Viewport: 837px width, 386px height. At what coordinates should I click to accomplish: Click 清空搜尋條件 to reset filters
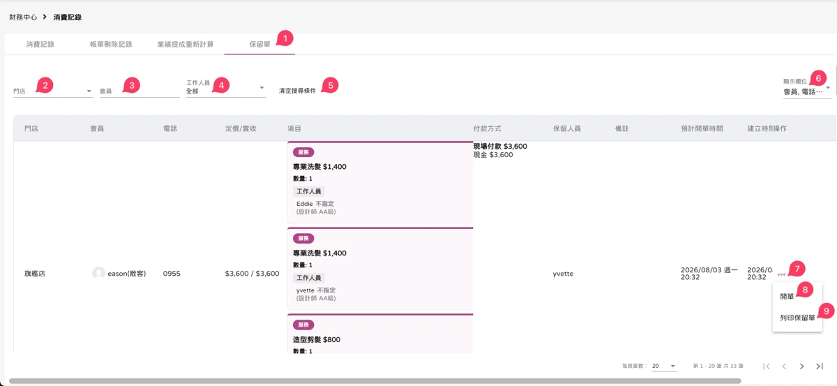[298, 91]
